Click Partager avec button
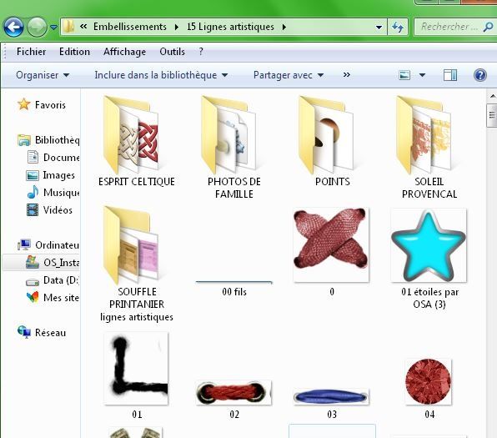The height and width of the screenshot is (438, 497). [x=289, y=75]
